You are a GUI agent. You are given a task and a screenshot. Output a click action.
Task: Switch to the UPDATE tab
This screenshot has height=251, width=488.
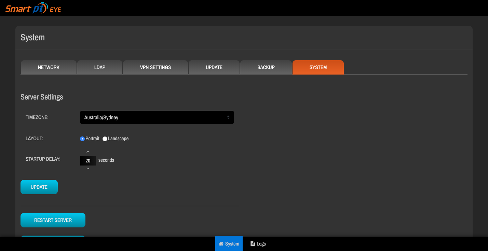coord(214,67)
